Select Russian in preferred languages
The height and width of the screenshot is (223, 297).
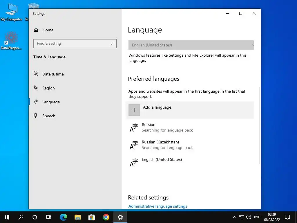[190, 127]
